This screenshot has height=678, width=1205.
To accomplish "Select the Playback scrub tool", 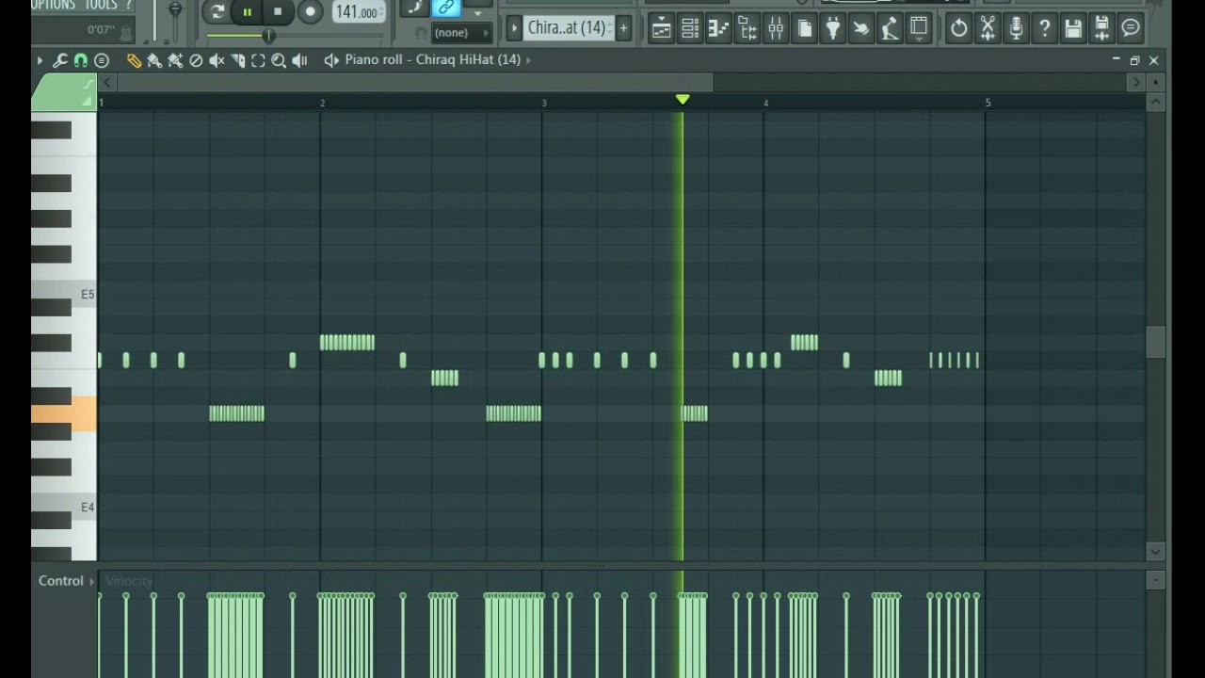I will pos(299,60).
